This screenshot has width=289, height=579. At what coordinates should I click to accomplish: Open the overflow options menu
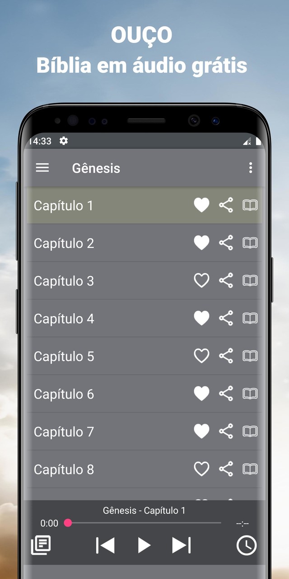tap(251, 168)
